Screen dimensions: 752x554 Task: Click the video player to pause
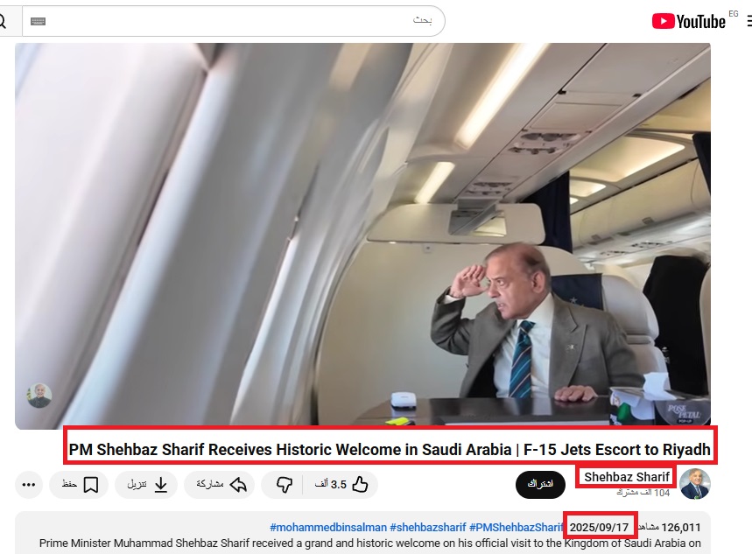point(362,236)
